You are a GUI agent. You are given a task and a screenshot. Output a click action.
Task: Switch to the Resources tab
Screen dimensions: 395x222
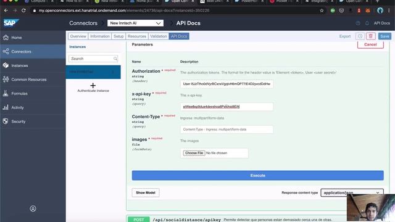tap(137, 36)
